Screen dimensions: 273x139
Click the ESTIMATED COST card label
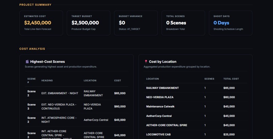click(x=35, y=16)
